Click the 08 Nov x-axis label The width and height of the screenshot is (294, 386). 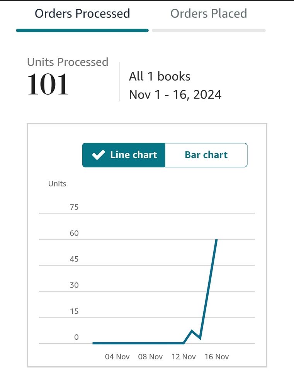point(150,357)
